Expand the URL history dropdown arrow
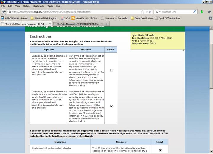 point(146,12)
